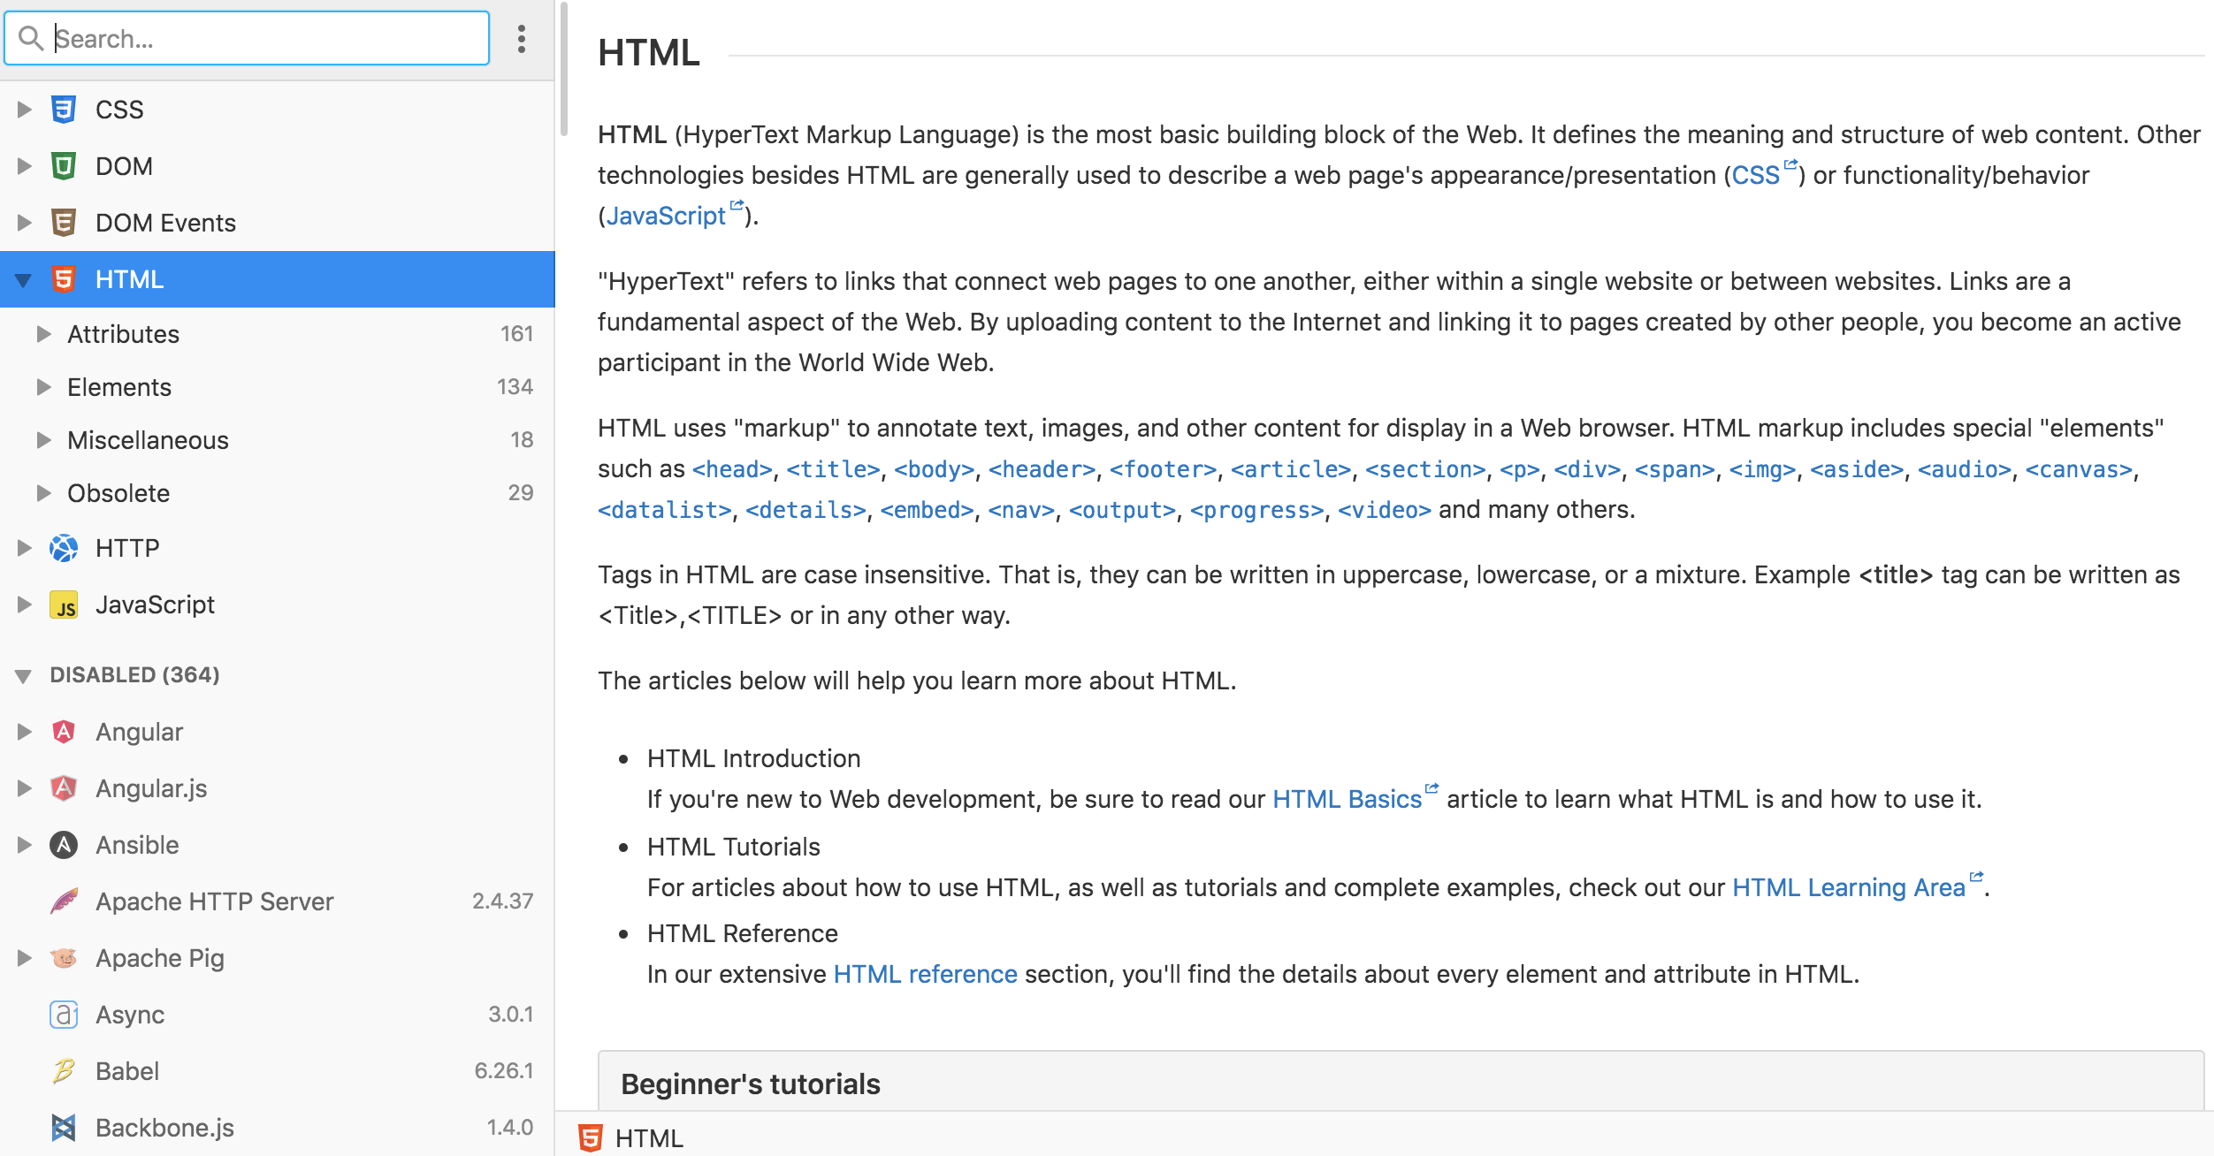Click the external link icon after HTML Basics
Screen dimensions: 2214x1156
coord(1432,788)
